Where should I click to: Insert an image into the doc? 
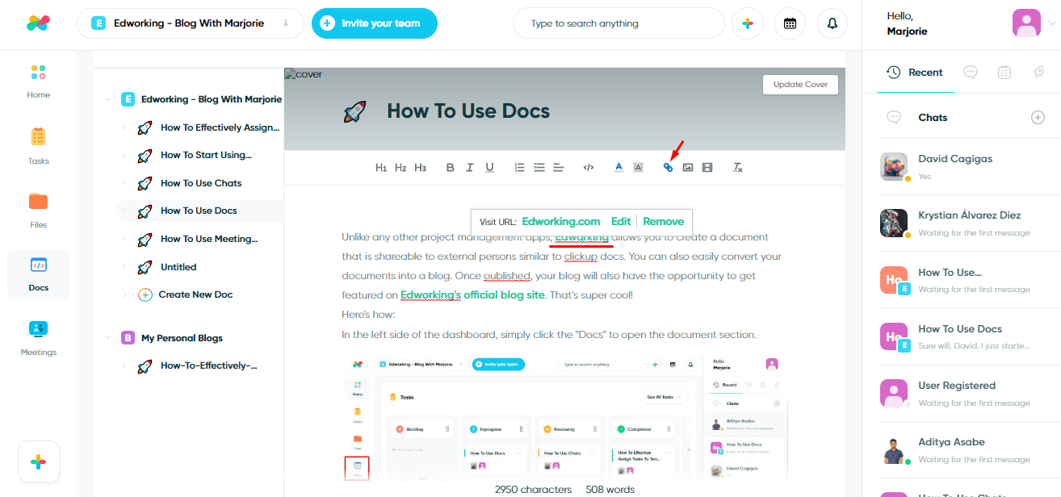[688, 168]
